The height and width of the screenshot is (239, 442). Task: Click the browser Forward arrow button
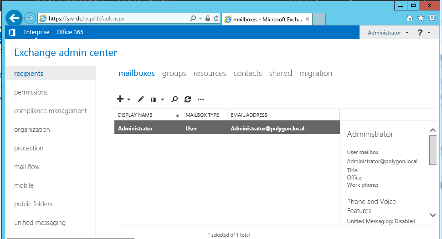tap(30, 19)
